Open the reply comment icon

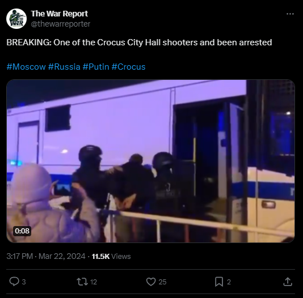14,282
